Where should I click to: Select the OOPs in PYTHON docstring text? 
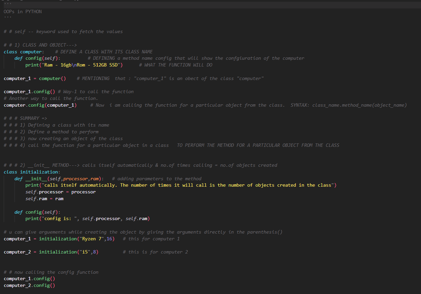[x=23, y=11]
